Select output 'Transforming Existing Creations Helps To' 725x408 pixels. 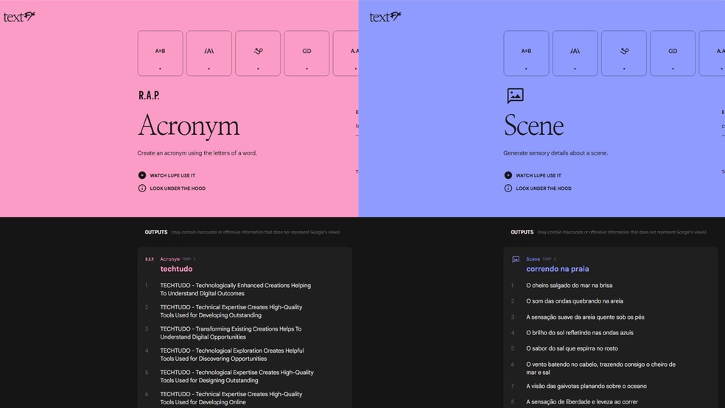[231, 333]
